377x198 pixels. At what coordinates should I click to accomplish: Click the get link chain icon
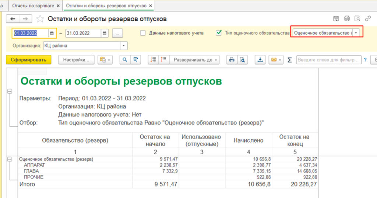click(367, 19)
